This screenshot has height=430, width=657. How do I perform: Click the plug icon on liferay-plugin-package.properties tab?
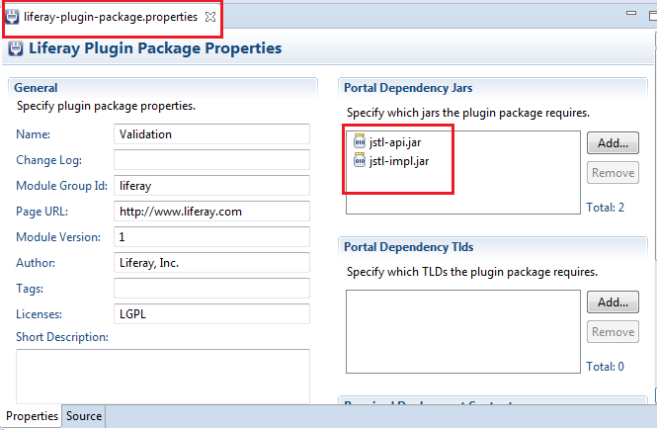(12, 17)
